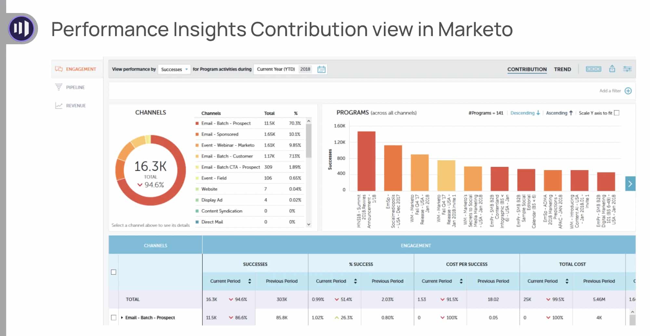Switch to the Trend tab
The height and width of the screenshot is (336, 650).
562,69
